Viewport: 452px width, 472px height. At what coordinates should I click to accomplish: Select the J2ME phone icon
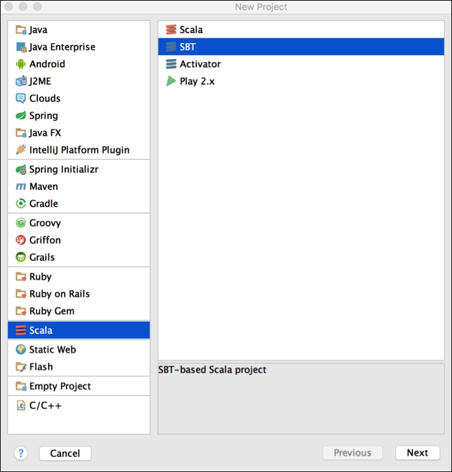pyautogui.click(x=21, y=82)
